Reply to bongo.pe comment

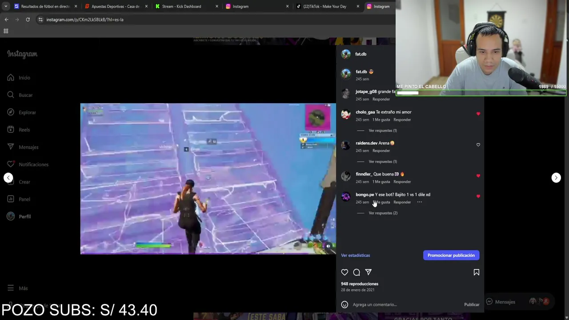pos(402,202)
